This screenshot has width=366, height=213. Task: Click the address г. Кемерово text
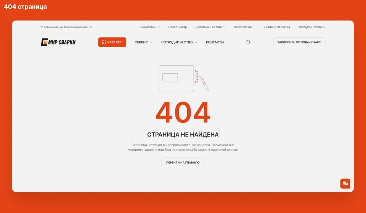click(68, 27)
